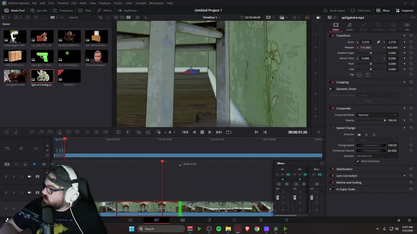Show the Transitions library
Viewport: 417px width, 234px height.
(63, 10)
